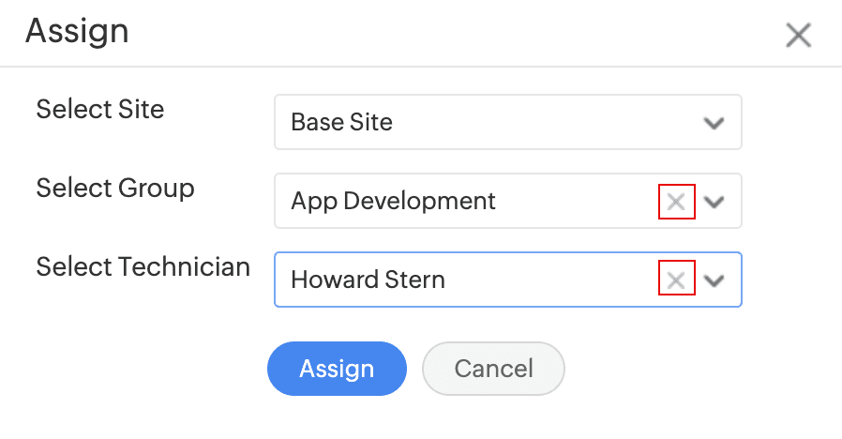Click the Select Group chevron arrow

point(714,202)
